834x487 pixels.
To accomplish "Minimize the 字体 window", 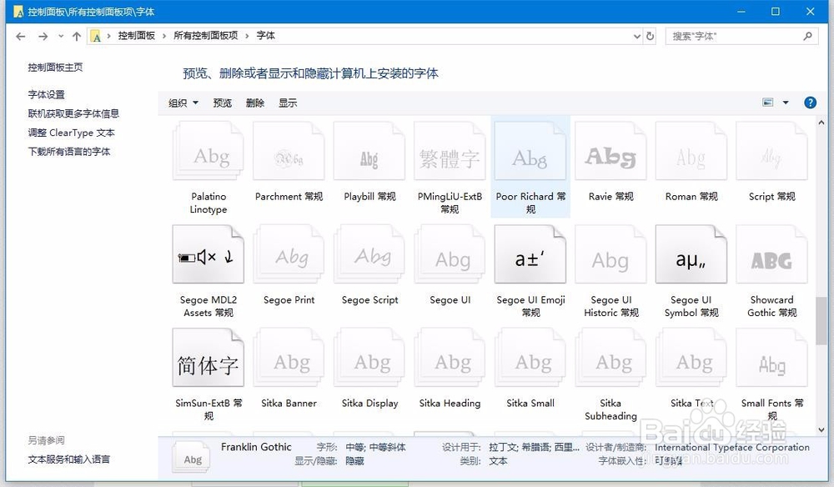I will point(741,11).
